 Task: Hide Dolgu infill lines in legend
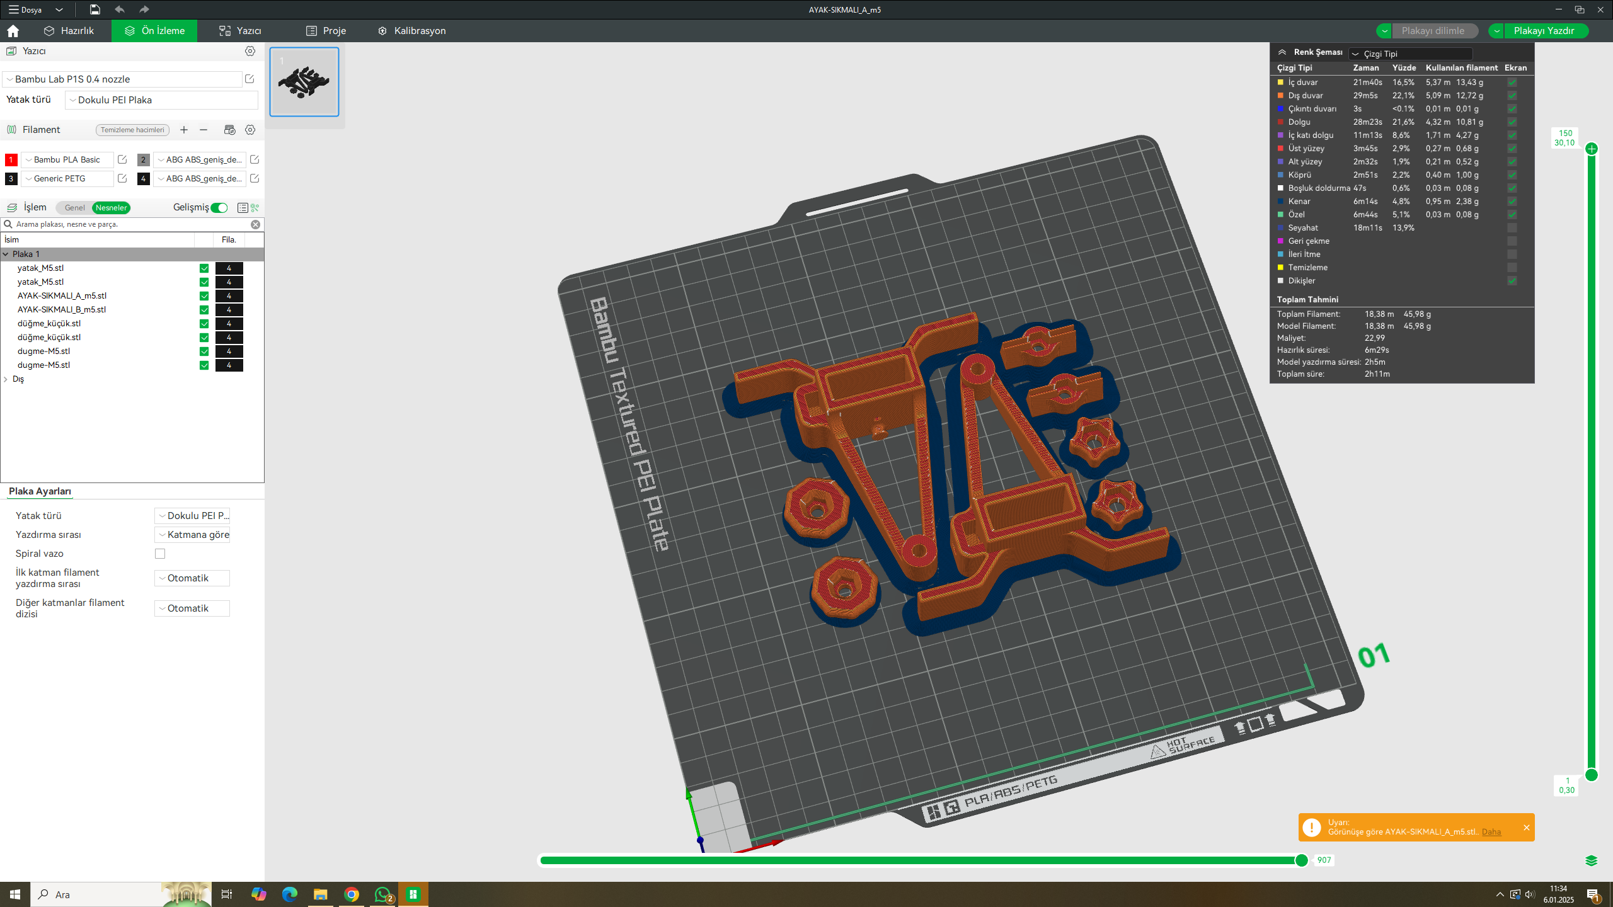point(1512,122)
